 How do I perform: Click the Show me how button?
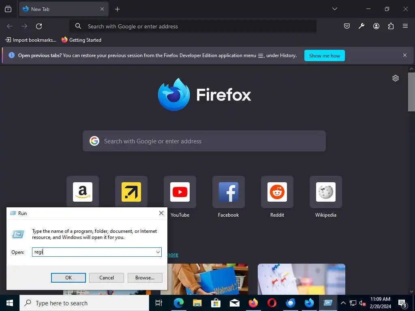tap(325, 55)
